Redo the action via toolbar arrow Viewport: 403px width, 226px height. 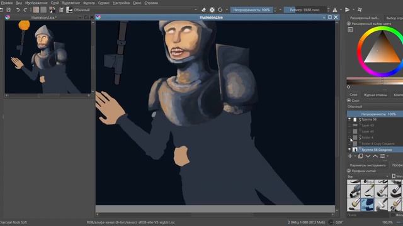point(25,10)
